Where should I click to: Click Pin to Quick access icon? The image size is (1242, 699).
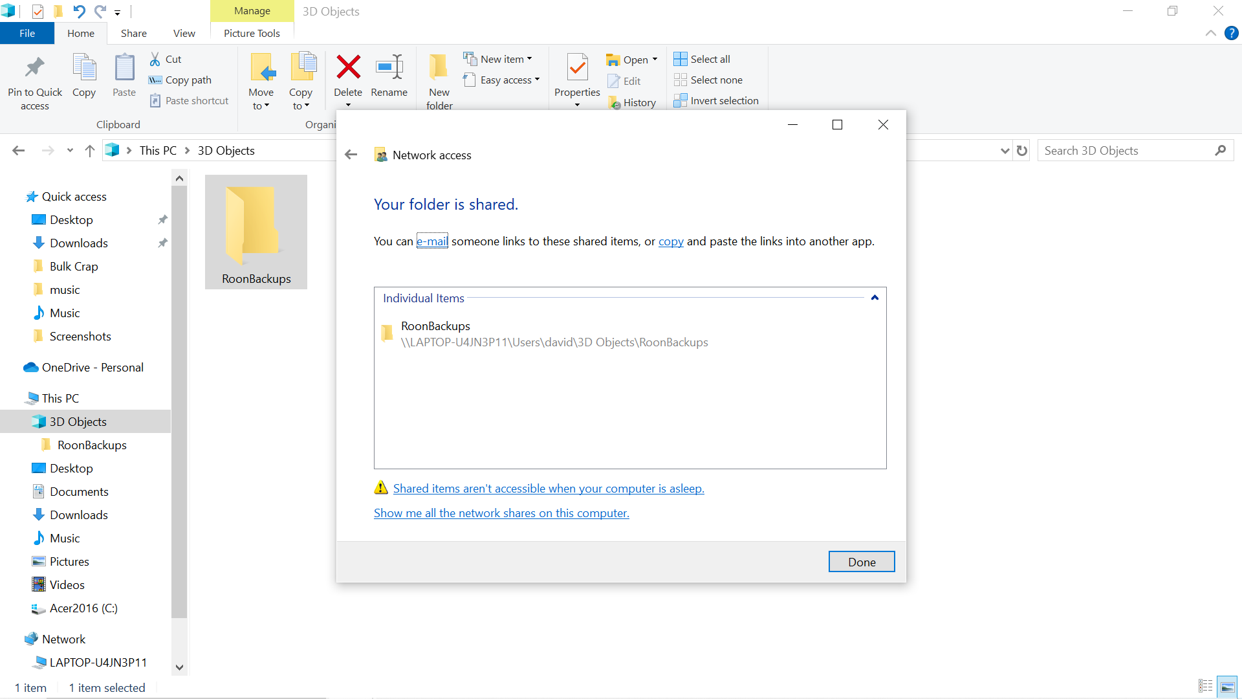pos(35,67)
